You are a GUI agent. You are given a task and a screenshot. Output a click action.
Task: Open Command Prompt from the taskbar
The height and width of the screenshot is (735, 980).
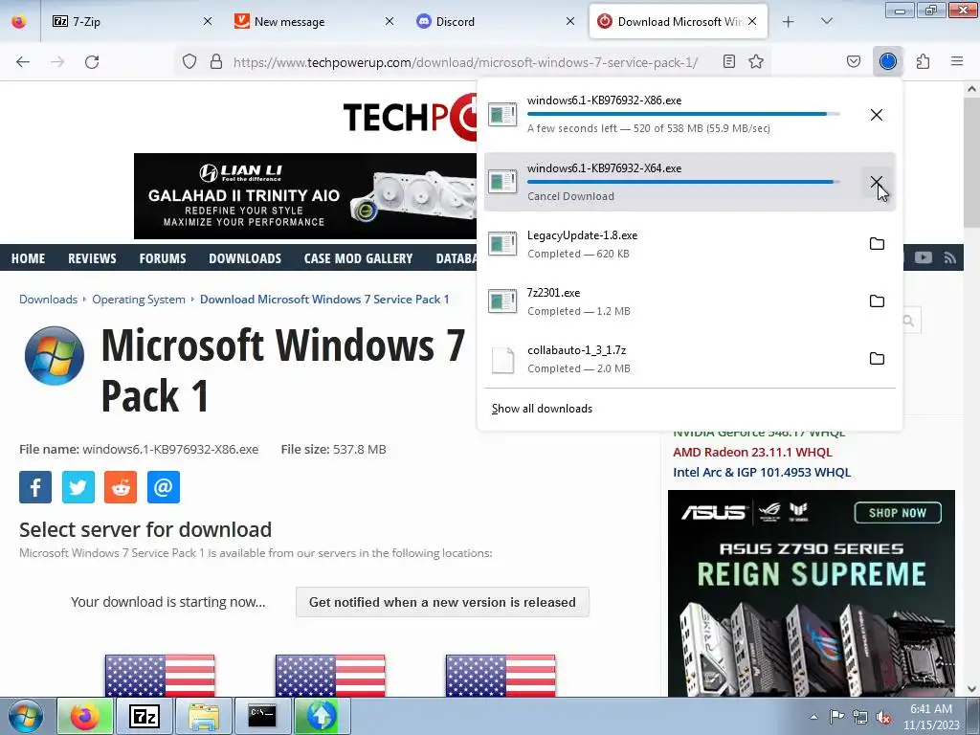262,716
